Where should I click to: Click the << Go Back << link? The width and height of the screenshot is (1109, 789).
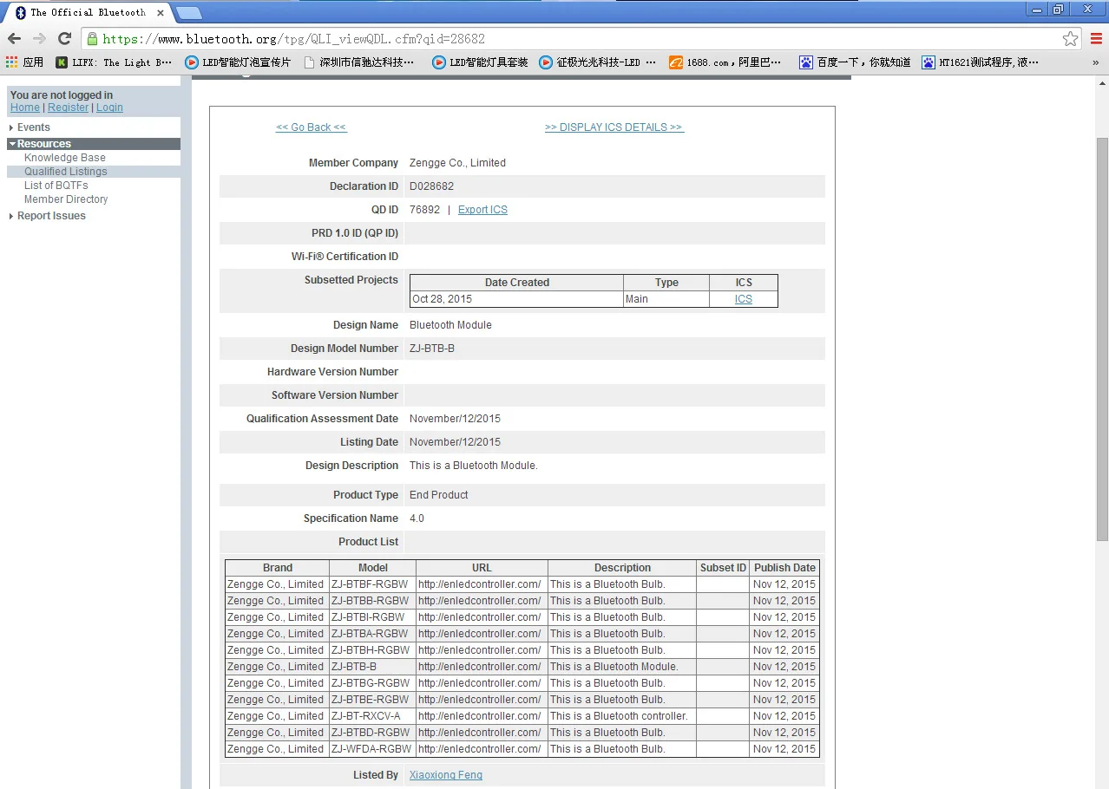[x=312, y=127]
